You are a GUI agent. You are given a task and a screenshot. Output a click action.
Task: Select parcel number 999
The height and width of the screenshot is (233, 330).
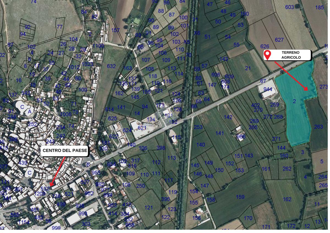tap(56, 228)
